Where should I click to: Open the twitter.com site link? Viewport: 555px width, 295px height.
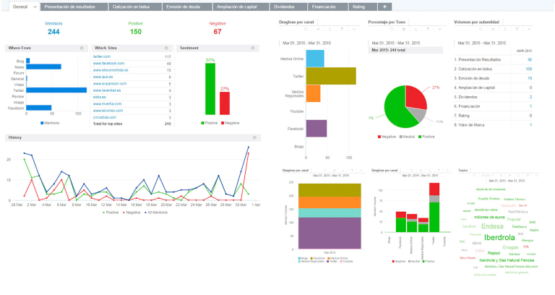102,56
